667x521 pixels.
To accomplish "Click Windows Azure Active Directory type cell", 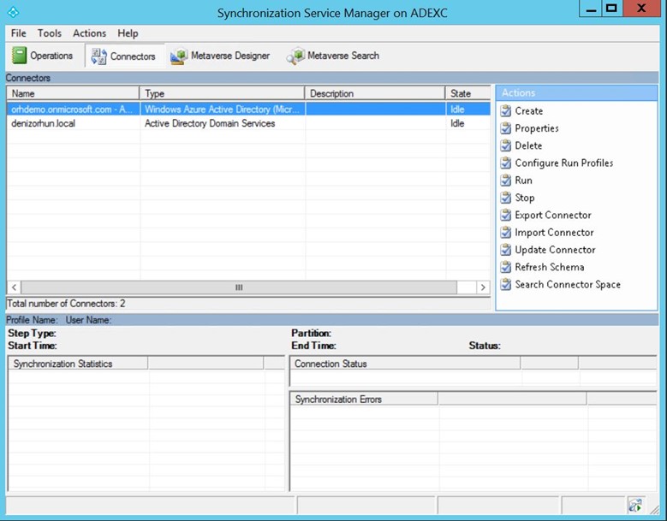I will pyautogui.click(x=222, y=110).
